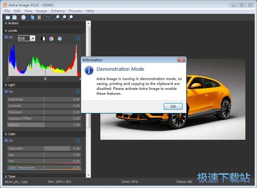This screenshot has width=257, height=188.
Task: Click the blue information icon in dialog
Action: tap(89, 70)
